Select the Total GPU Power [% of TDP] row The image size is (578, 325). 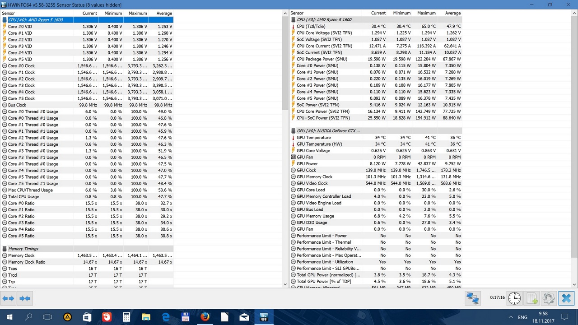click(376, 282)
